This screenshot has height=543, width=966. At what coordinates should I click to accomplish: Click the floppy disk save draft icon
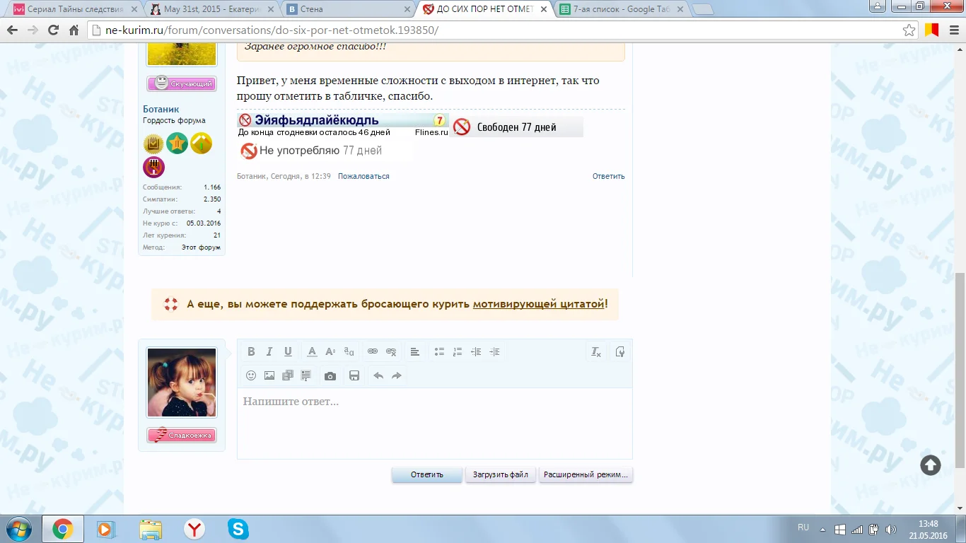(354, 375)
